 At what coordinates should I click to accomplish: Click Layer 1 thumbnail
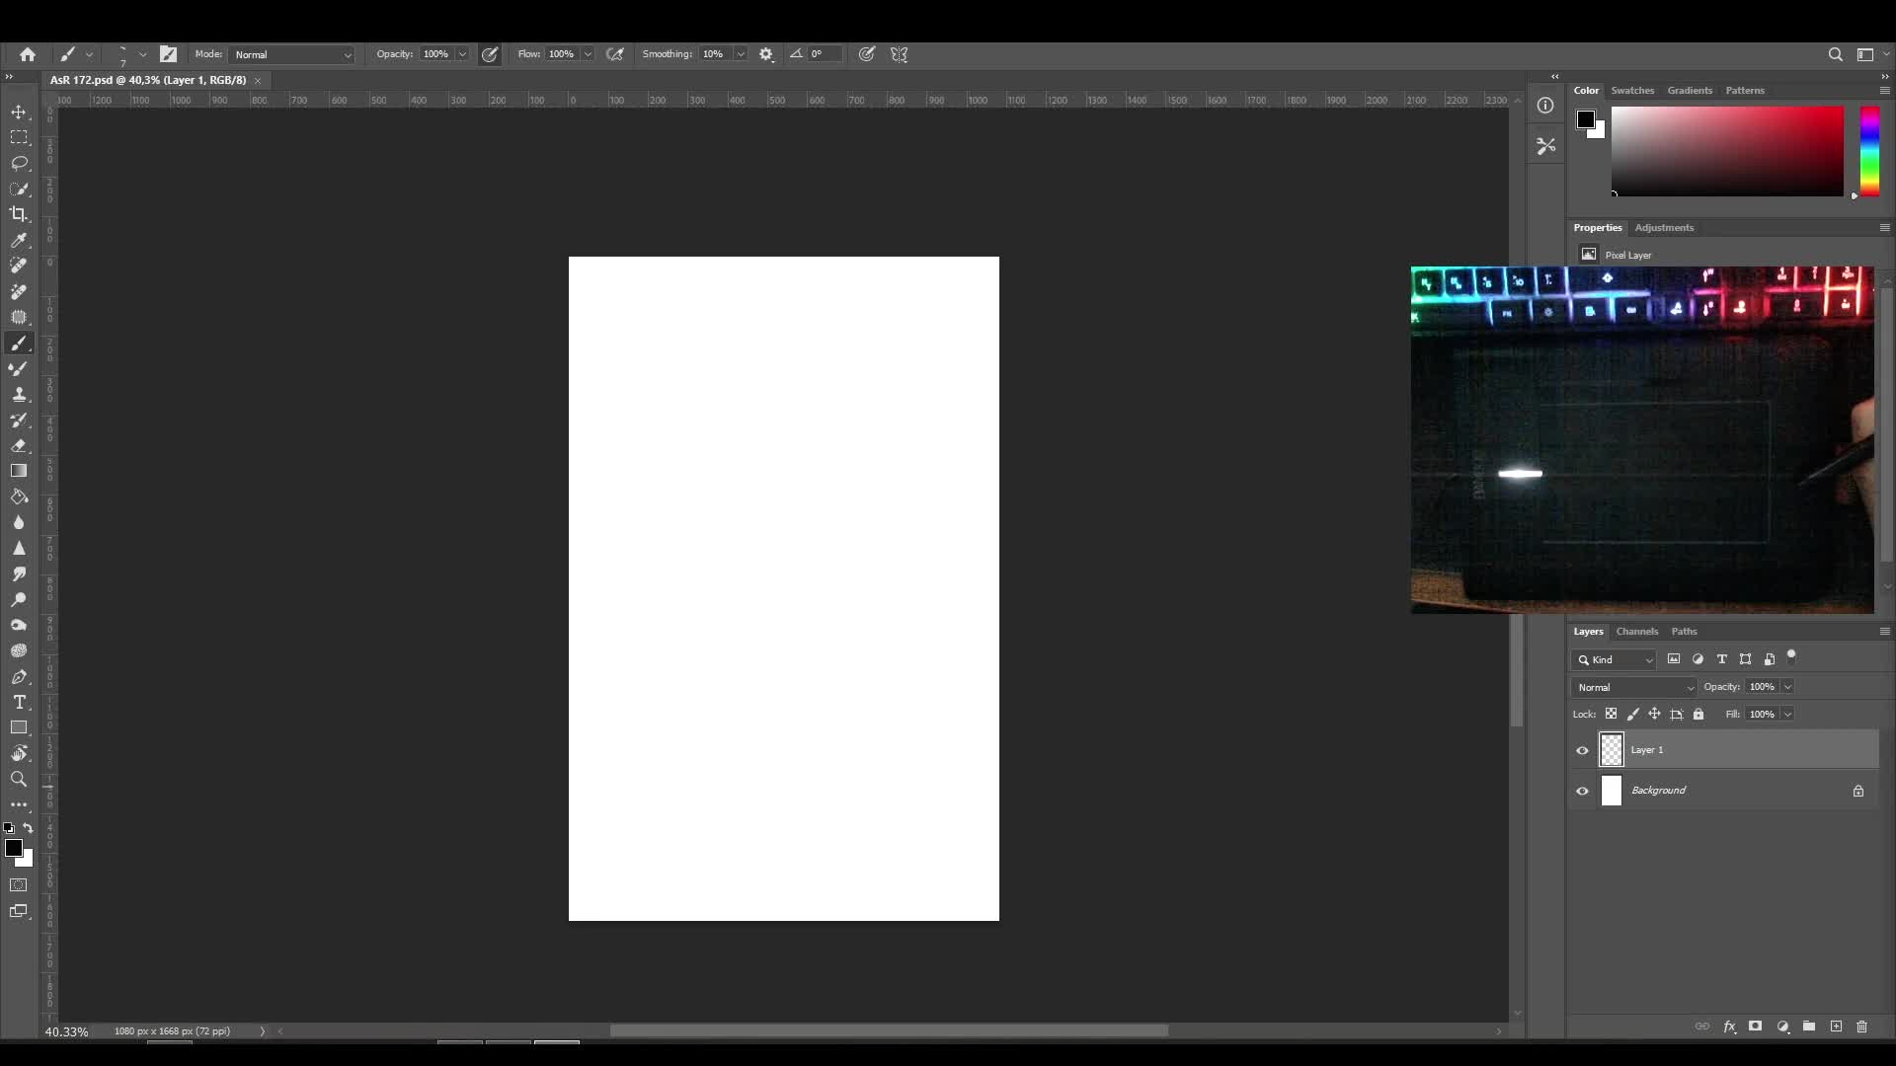[x=1611, y=750]
